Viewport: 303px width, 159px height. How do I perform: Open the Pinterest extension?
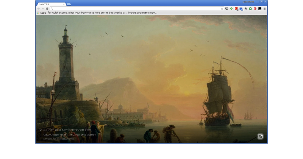(255, 8)
